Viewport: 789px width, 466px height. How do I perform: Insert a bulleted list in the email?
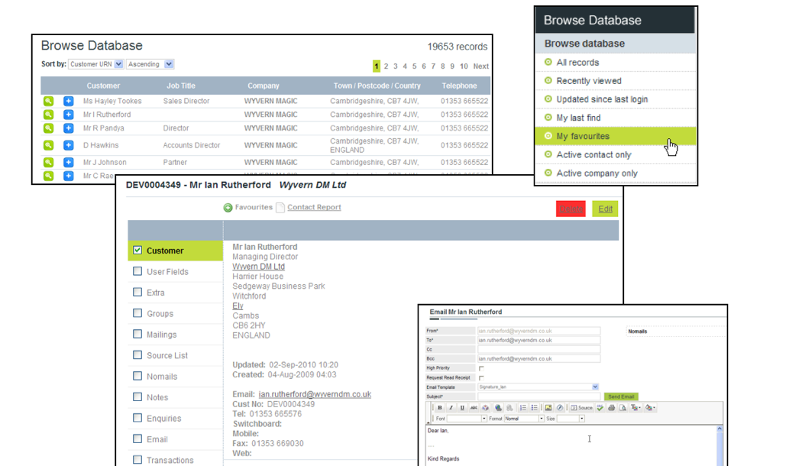point(535,408)
